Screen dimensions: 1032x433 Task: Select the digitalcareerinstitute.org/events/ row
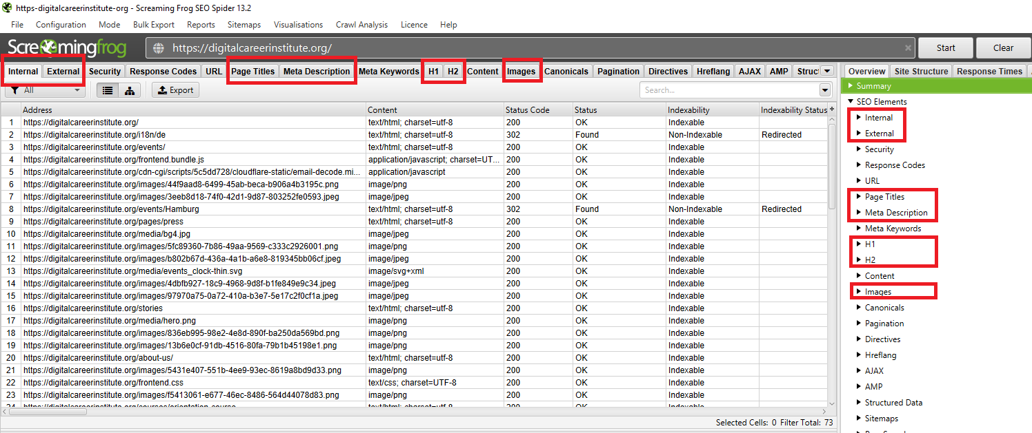pyautogui.click(x=414, y=147)
